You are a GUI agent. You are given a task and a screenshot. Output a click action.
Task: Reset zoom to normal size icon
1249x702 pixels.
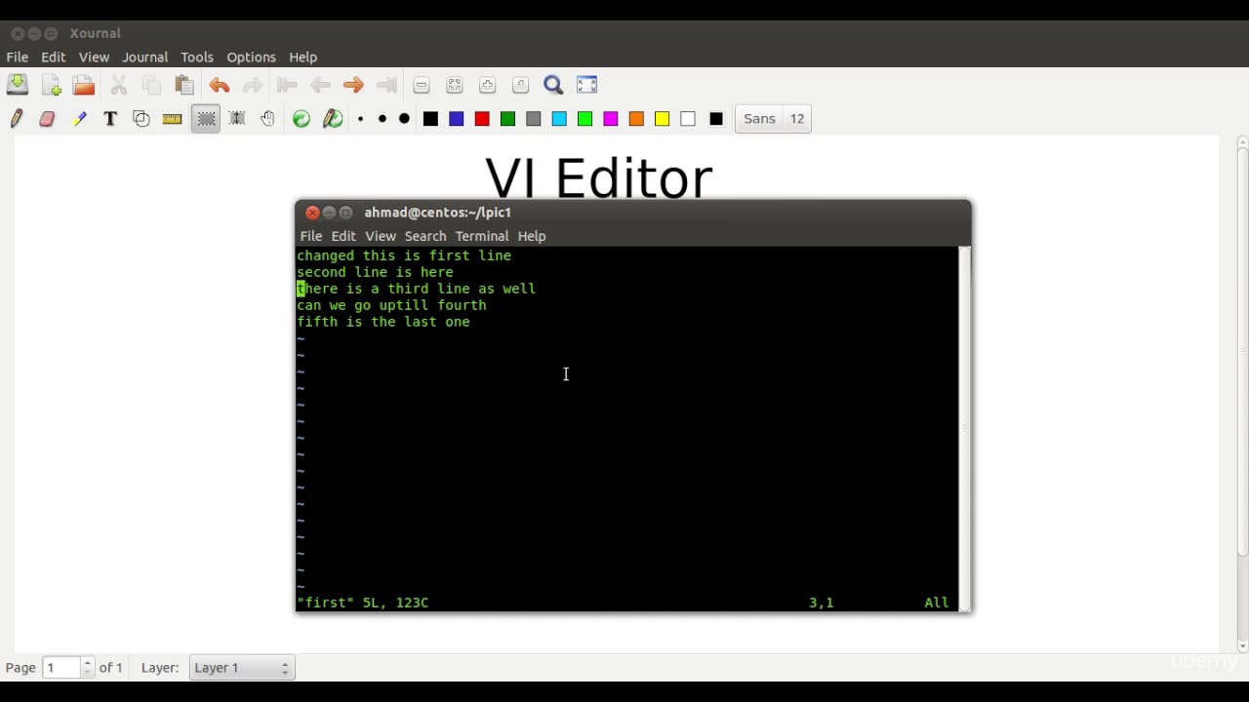521,86
